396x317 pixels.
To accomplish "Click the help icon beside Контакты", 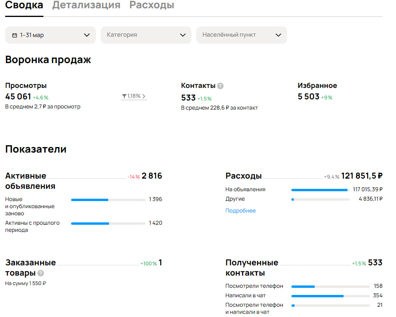I will tap(220, 85).
